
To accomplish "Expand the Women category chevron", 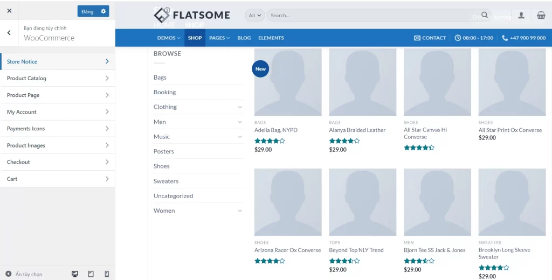I will 240,211.
